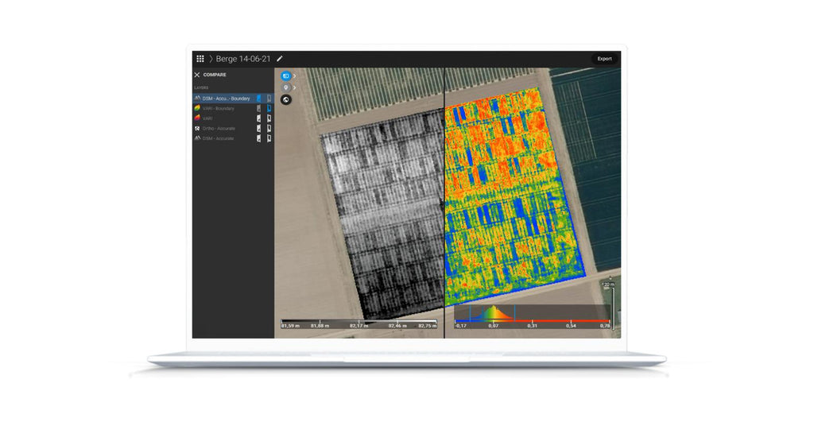This screenshot has height=426, width=814.
Task: Toggle the basemap globe button
Action: (x=285, y=99)
